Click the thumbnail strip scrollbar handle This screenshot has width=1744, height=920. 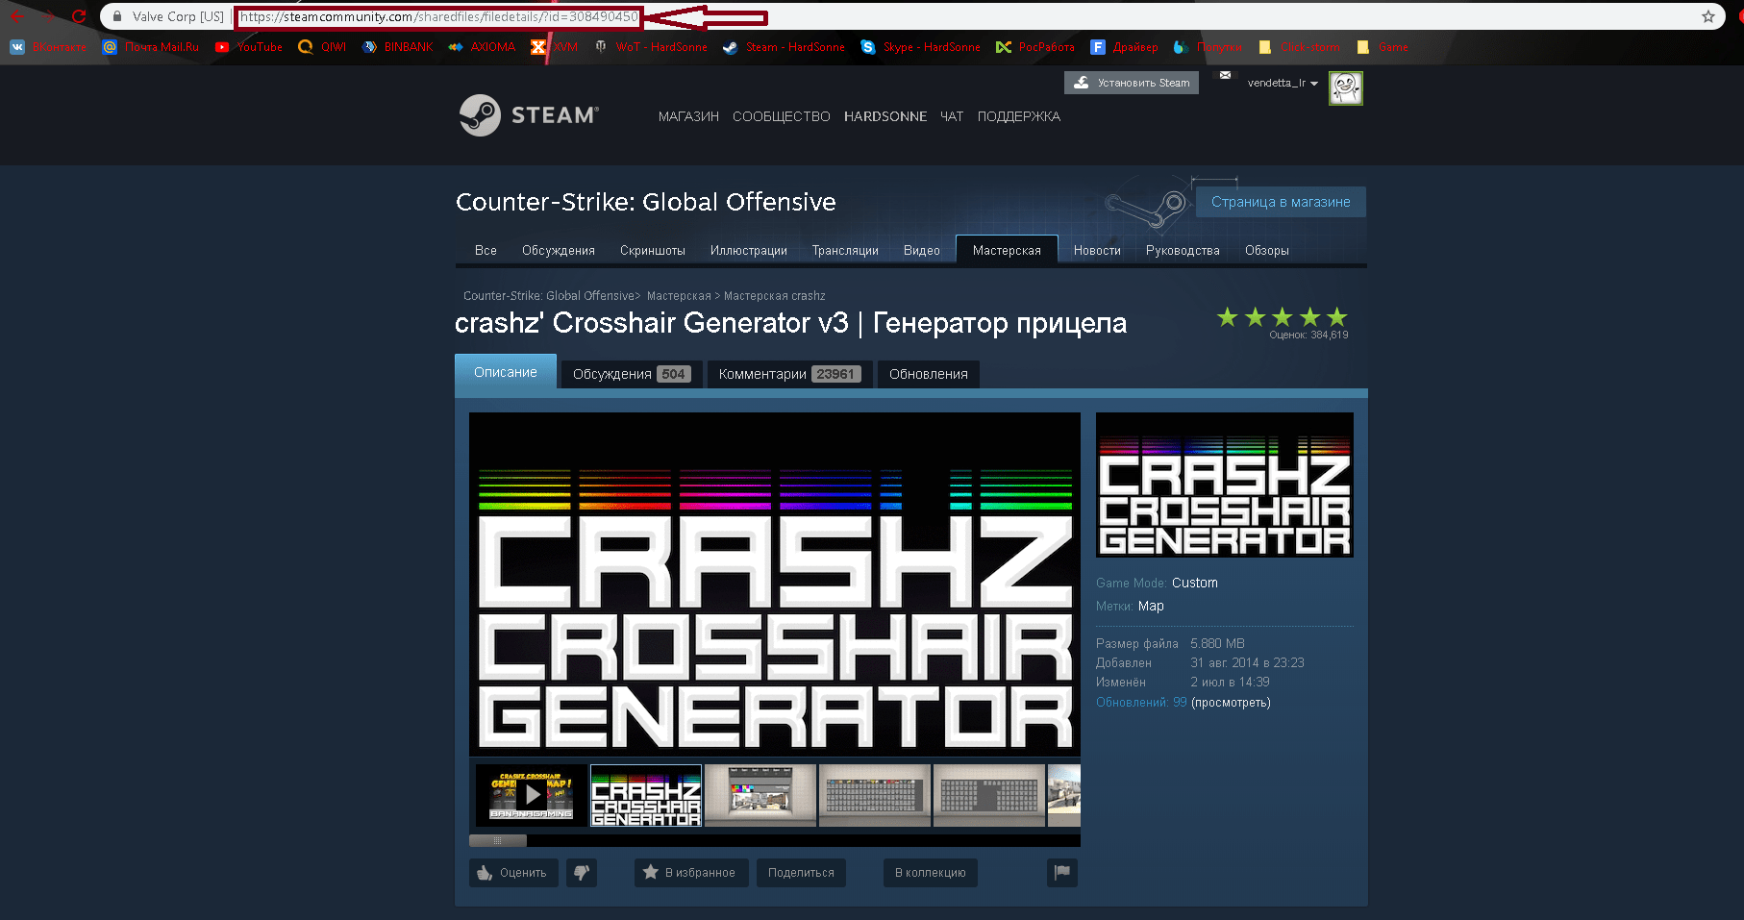tap(498, 840)
